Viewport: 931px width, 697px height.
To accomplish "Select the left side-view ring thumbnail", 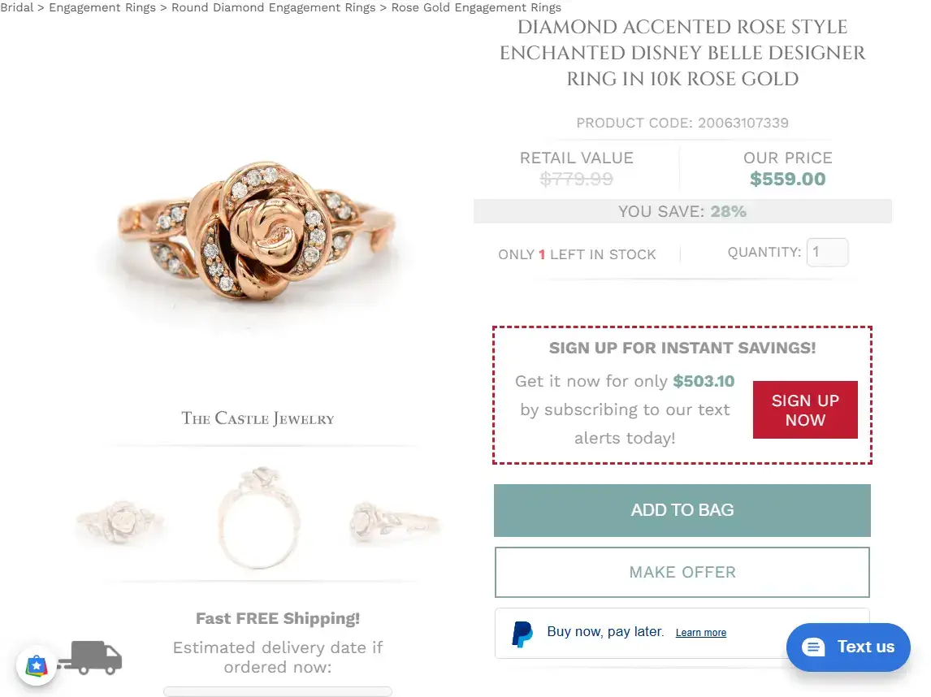I will [x=120, y=520].
